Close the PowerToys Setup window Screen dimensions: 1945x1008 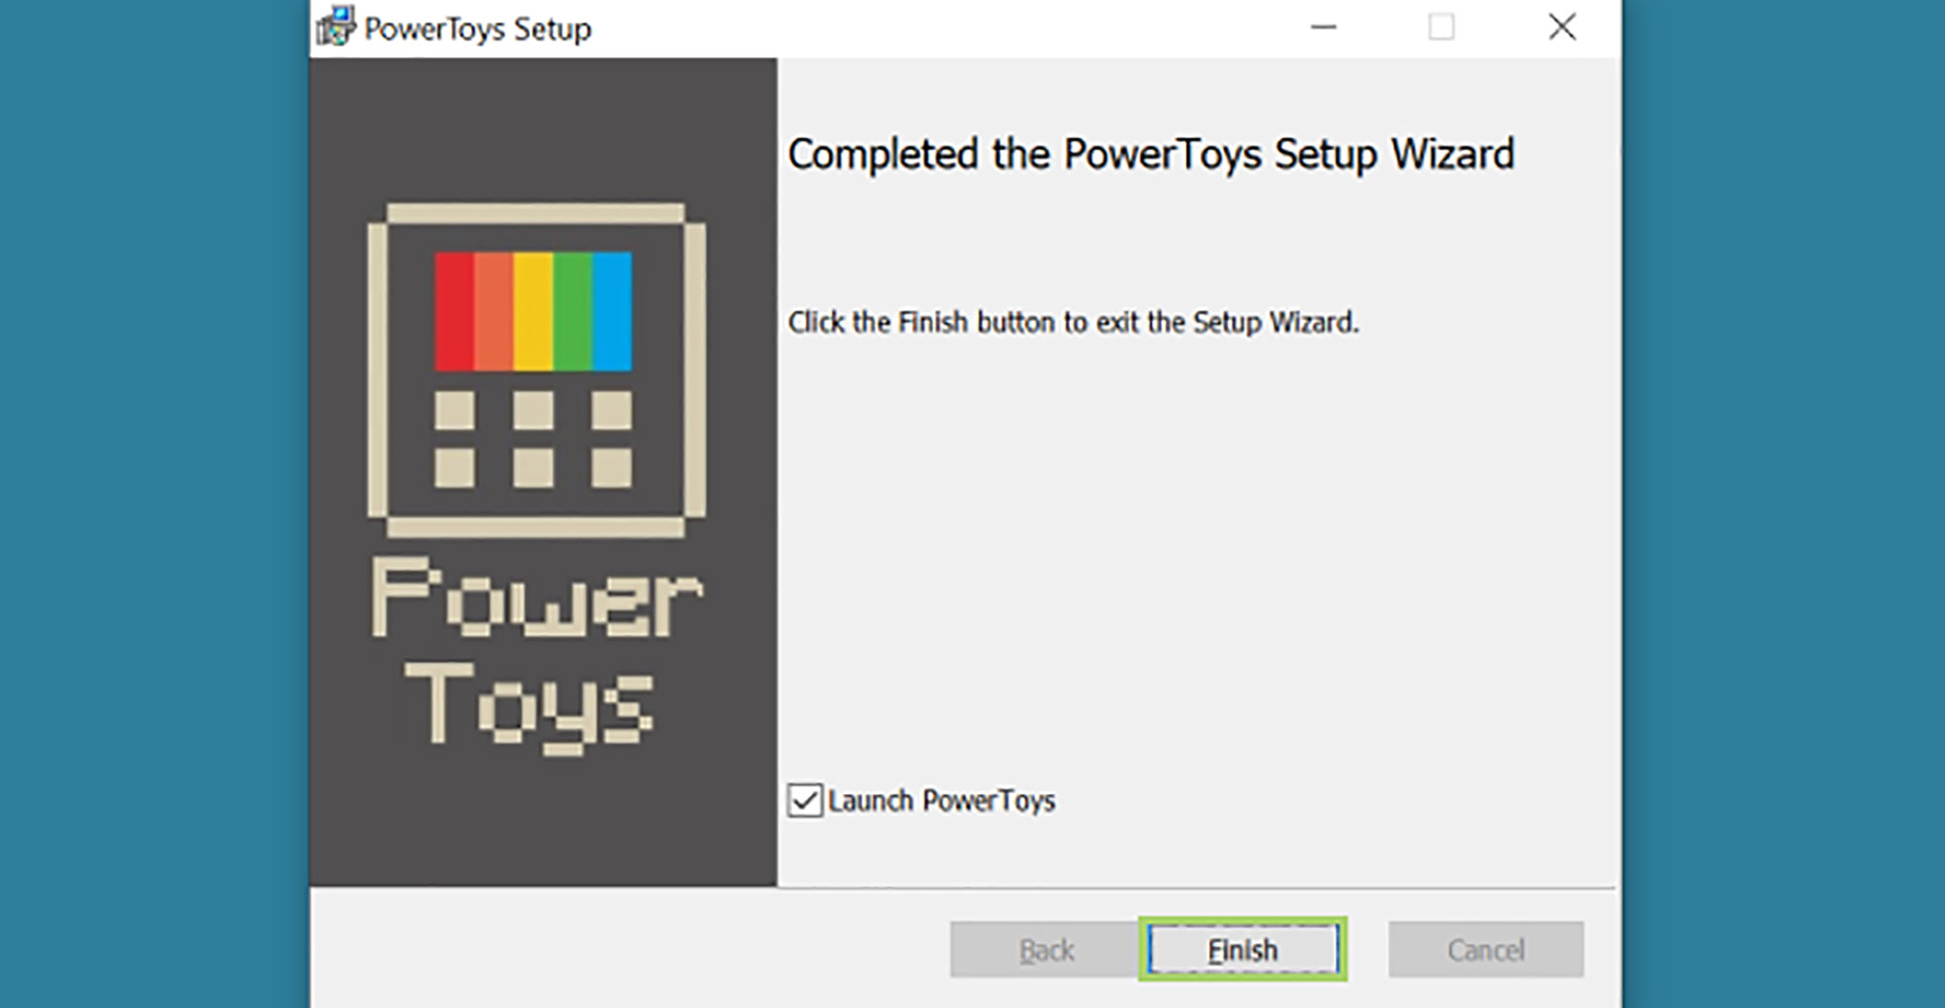pyautogui.click(x=1562, y=26)
